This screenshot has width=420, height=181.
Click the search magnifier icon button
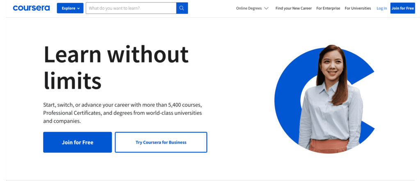[182, 8]
